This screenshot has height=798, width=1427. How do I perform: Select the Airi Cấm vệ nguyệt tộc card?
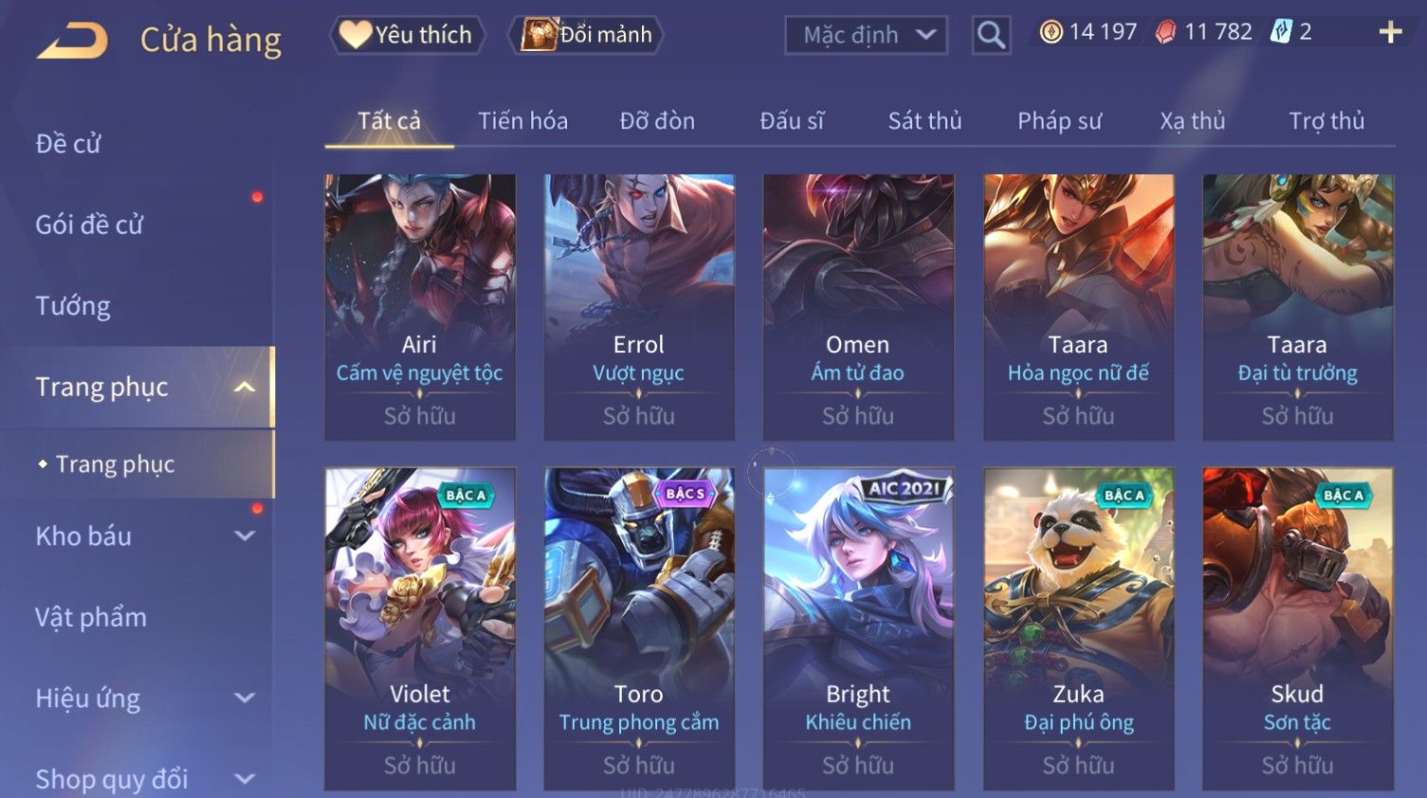point(420,307)
